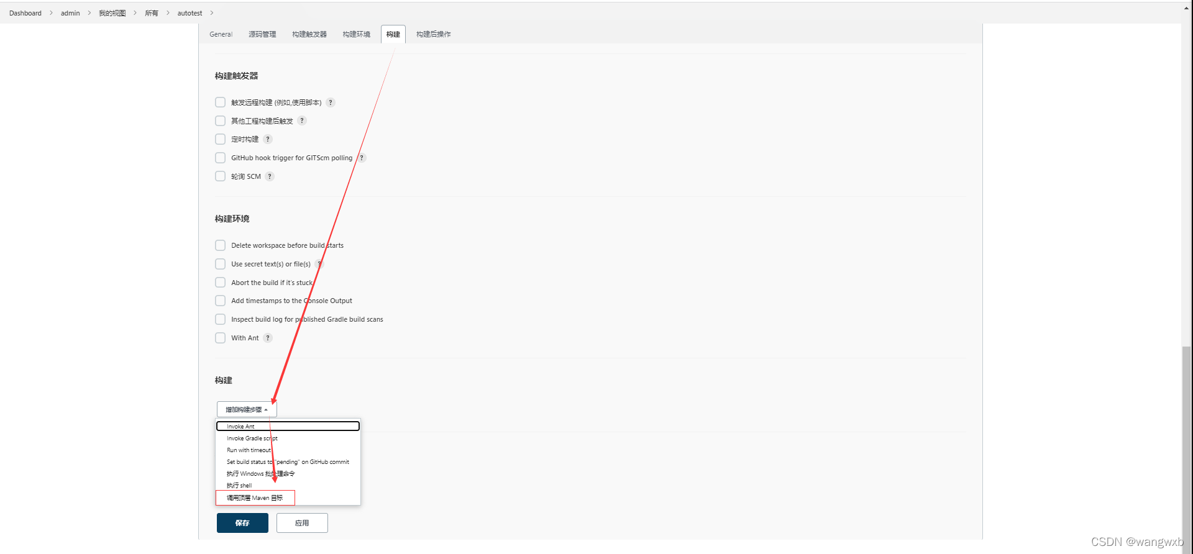Screen dimensions: 1193x554
Task: Tick Use secret text(s) or file(s)
Action: click(x=220, y=264)
